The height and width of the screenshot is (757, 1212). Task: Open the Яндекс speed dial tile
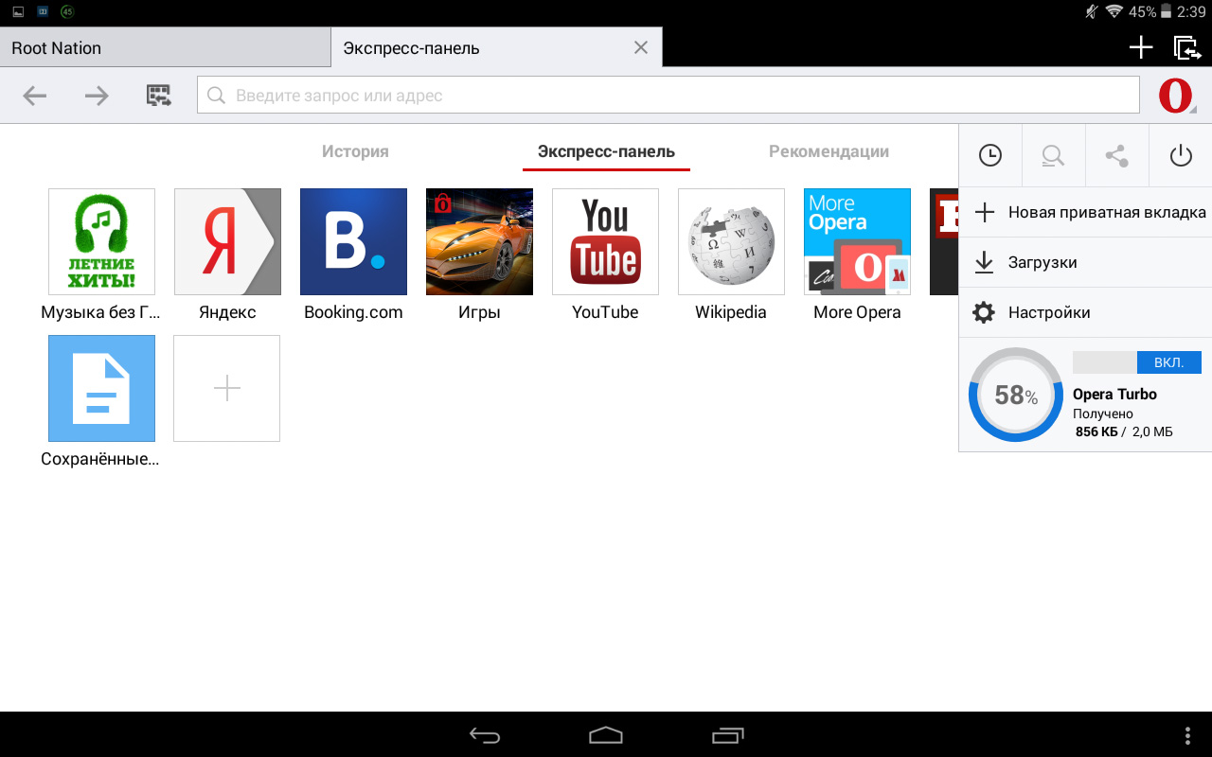point(227,255)
